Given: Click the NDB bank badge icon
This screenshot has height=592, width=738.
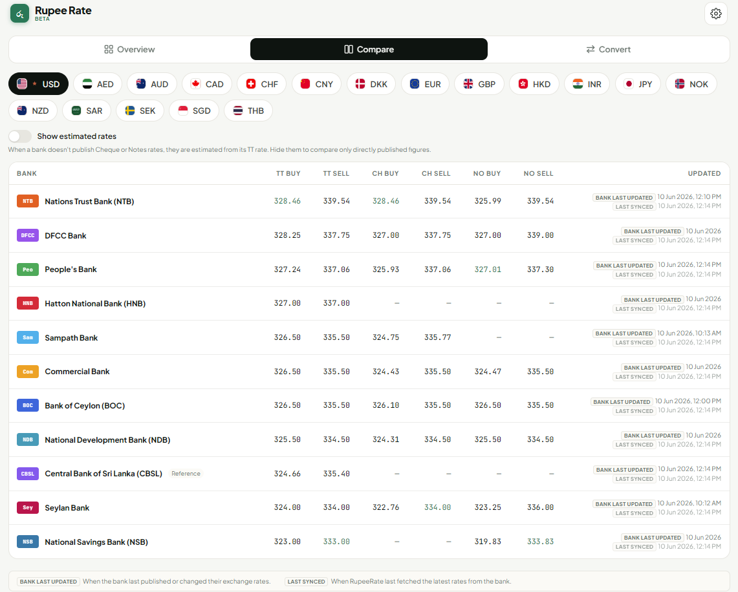Looking at the screenshot, I should (x=28, y=439).
